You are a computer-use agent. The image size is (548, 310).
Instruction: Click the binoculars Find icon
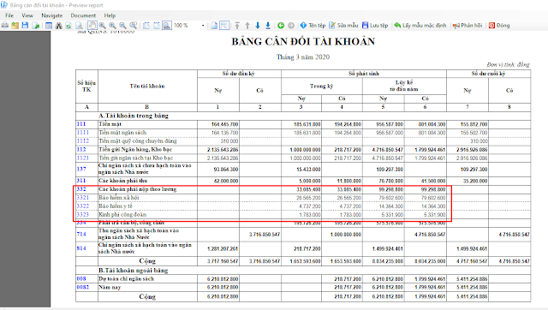(59, 26)
